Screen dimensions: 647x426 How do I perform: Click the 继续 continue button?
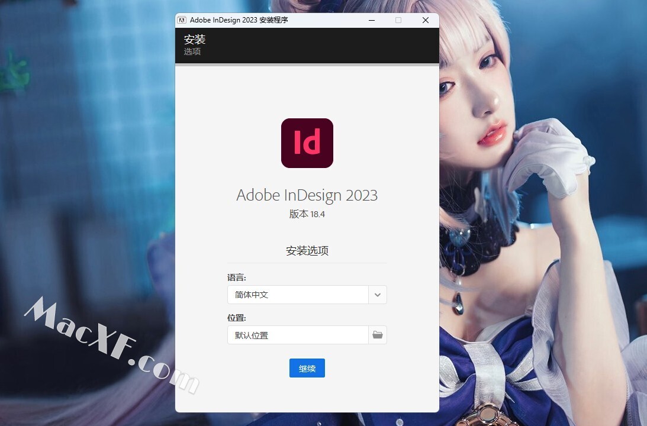[x=307, y=368]
